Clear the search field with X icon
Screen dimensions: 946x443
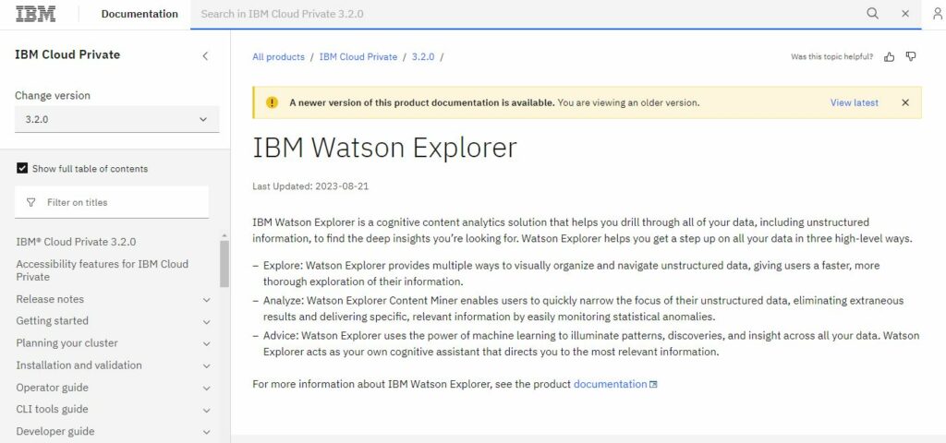(x=905, y=14)
